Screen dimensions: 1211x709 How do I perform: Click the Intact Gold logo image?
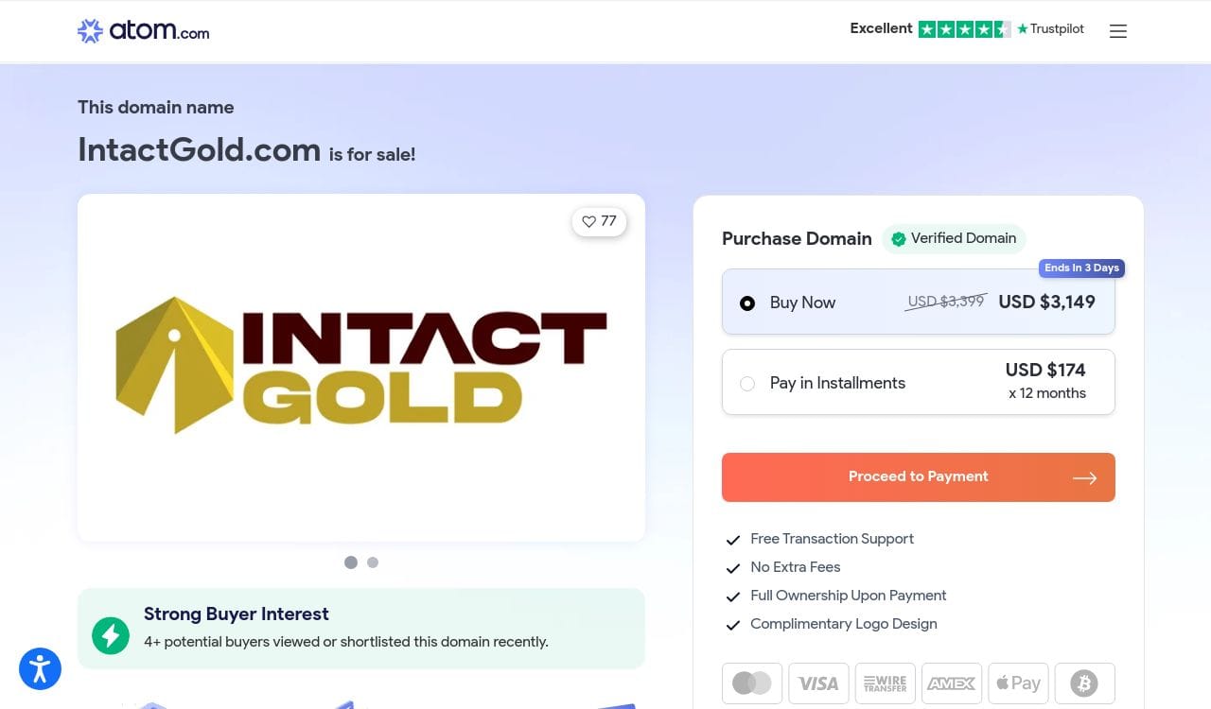click(360, 366)
